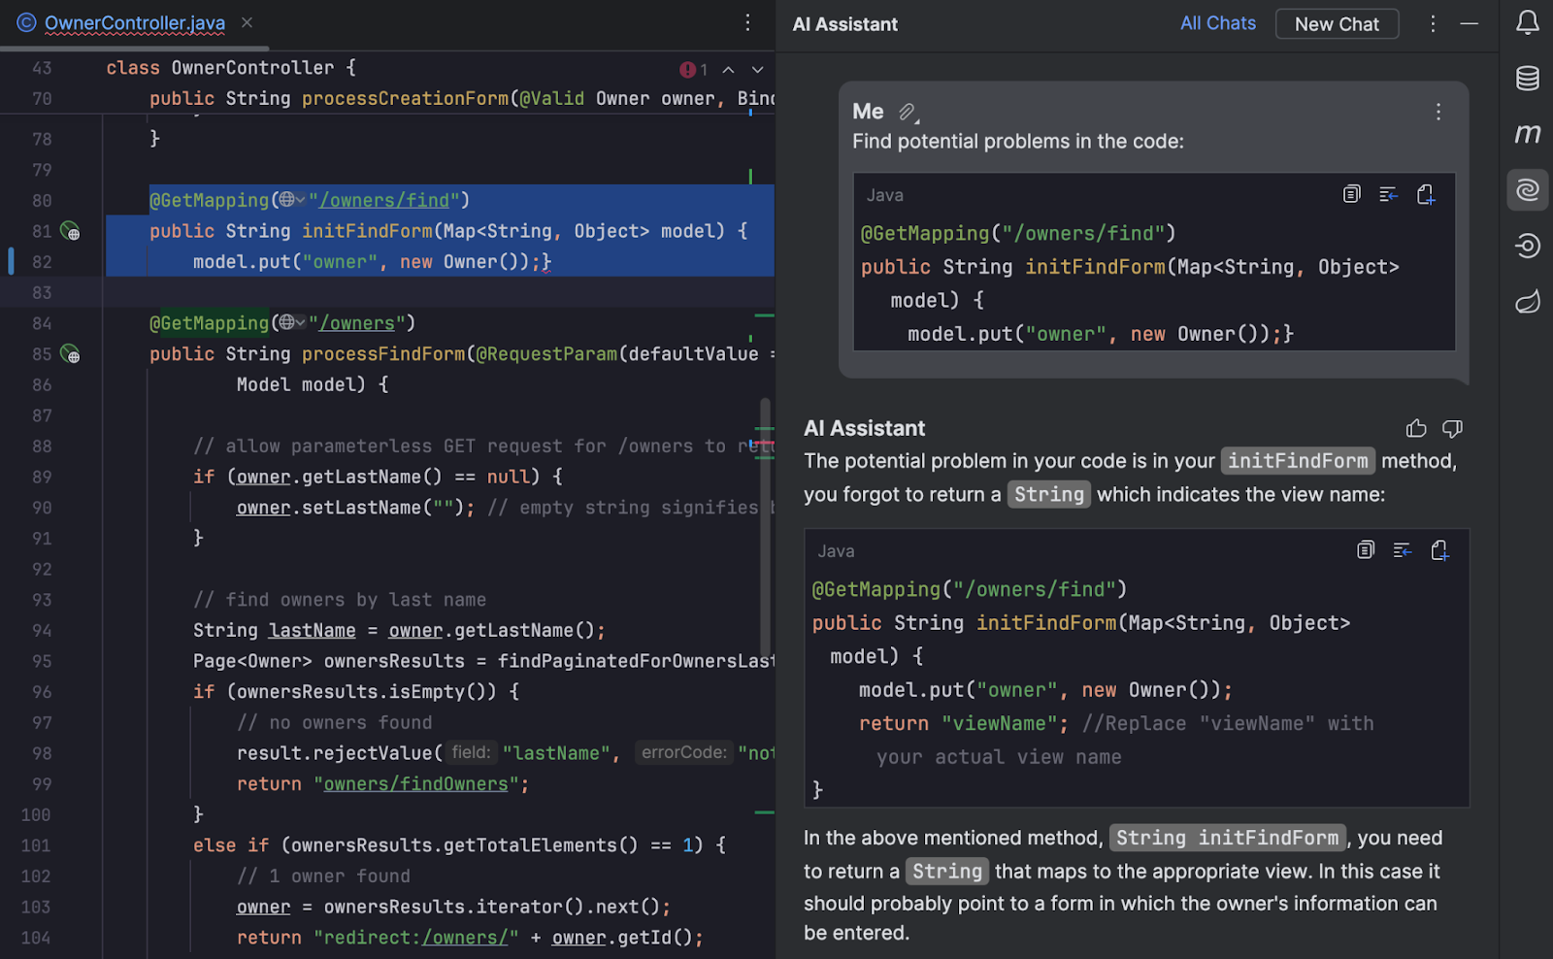The image size is (1553, 959).
Task: Select the AI Assistant sidebar icon
Action: click(x=1527, y=189)
